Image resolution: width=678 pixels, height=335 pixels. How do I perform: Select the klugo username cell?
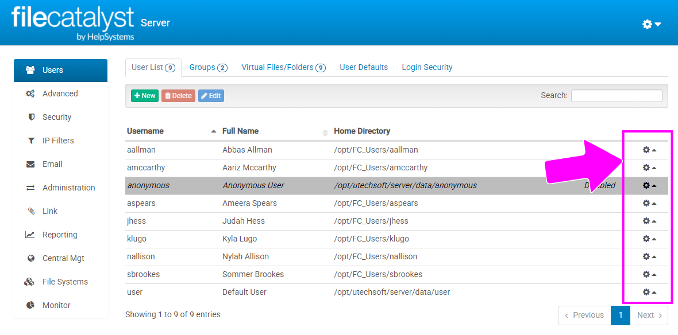point(136,239)
